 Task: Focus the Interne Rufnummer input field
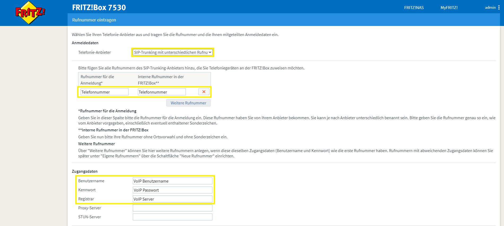point(162,92)
